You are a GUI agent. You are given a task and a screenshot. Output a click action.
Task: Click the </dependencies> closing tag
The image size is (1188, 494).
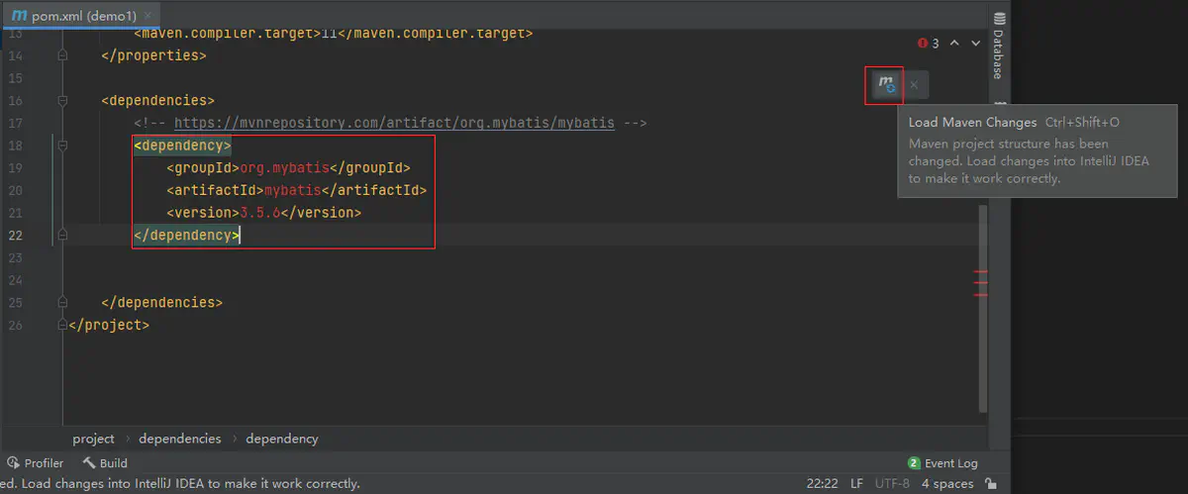tap(162, 303)
